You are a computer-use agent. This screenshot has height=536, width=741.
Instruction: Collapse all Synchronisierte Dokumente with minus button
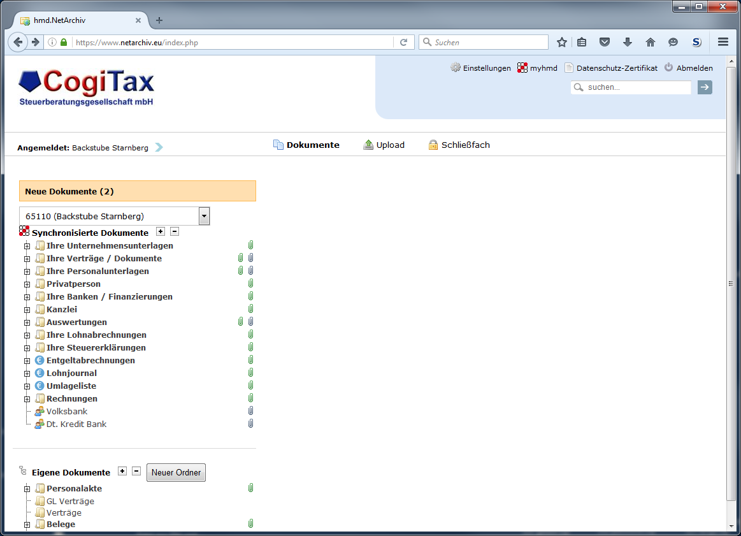pyautogui.click(x=174, y=231)
